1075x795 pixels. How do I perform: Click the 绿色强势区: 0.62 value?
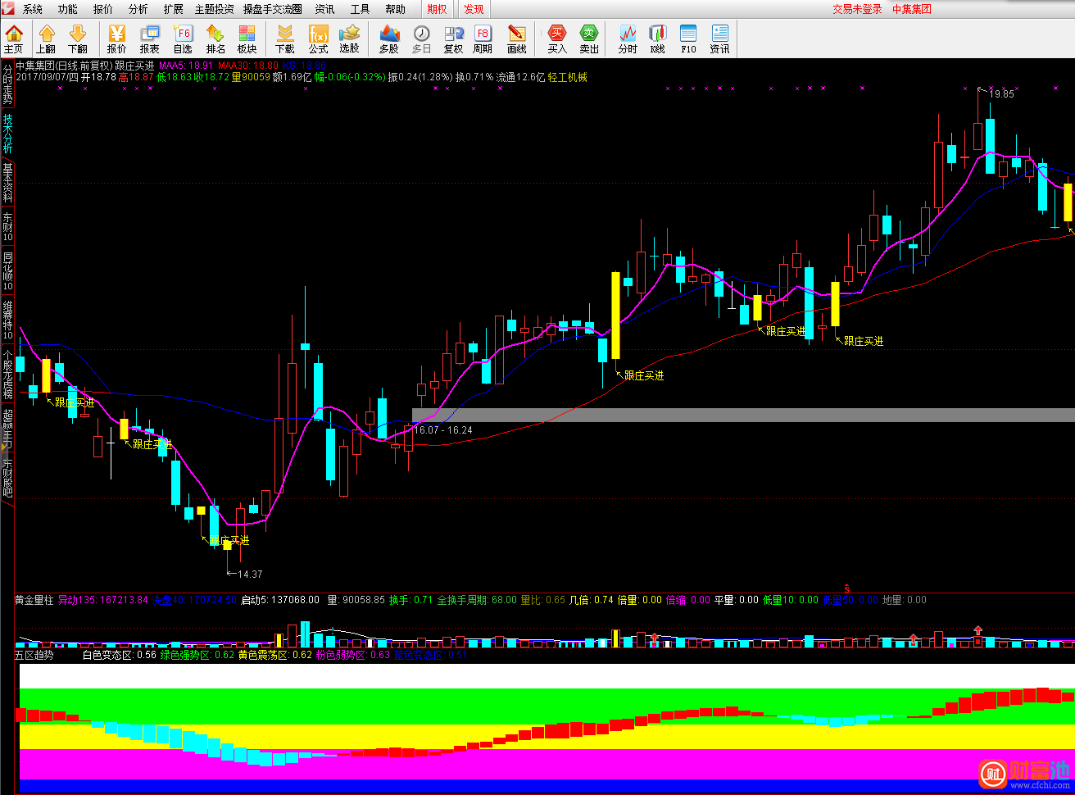click(197, 655)
